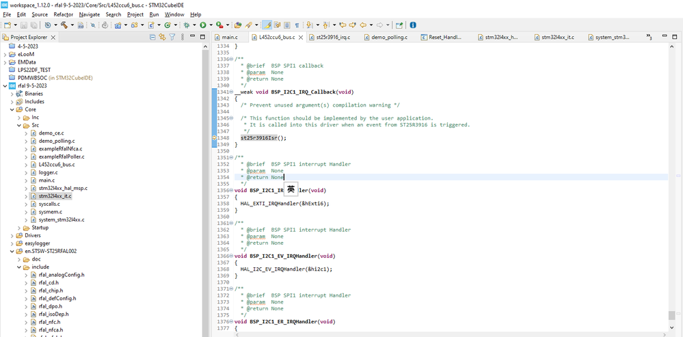
Task: Open the Project Explorer View Menu dots
Action: coord(183,37)
